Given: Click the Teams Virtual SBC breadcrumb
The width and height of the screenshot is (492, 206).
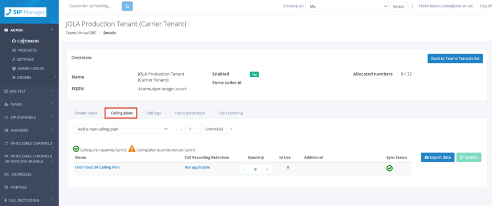Looking at the screenshot, I should [x=81, y=32].
